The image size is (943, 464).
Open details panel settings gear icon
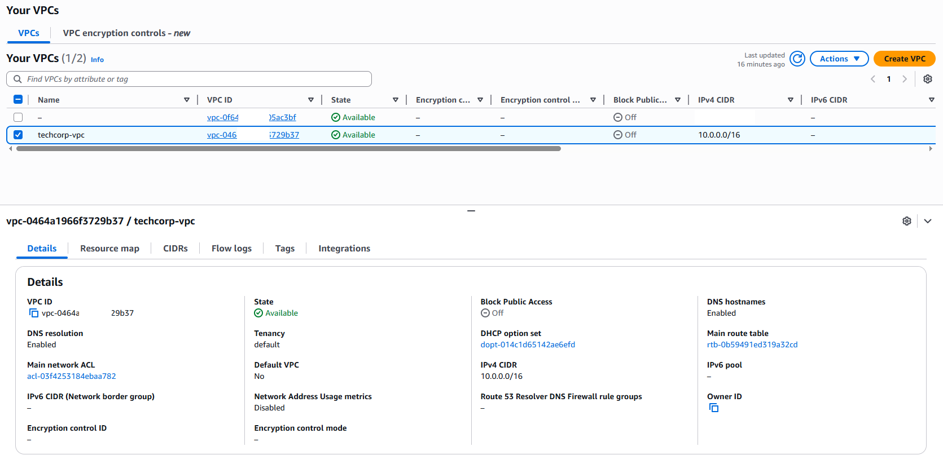pyautogui.click(x=906, y=221)
